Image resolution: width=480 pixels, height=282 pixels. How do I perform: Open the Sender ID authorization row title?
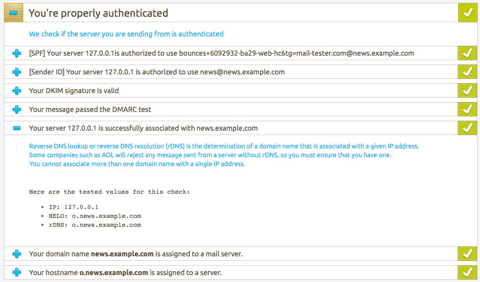pyautogui.click(x=157, y=72)
